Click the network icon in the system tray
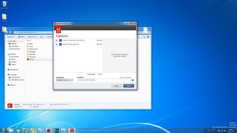Viewport: 237px width, 133px height. tap(222, 131)
